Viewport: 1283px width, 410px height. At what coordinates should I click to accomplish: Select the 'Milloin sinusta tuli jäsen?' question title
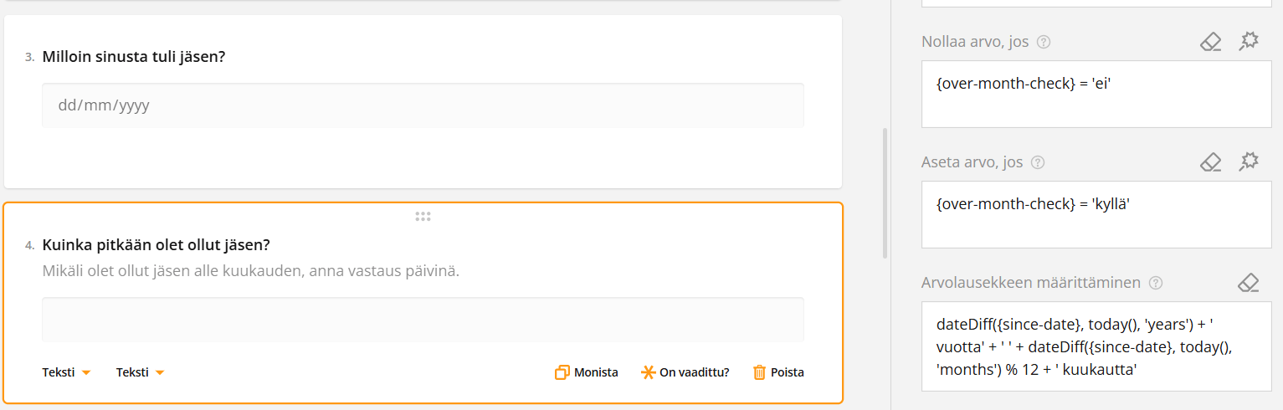pyautogui.click(x=134, y=57)
